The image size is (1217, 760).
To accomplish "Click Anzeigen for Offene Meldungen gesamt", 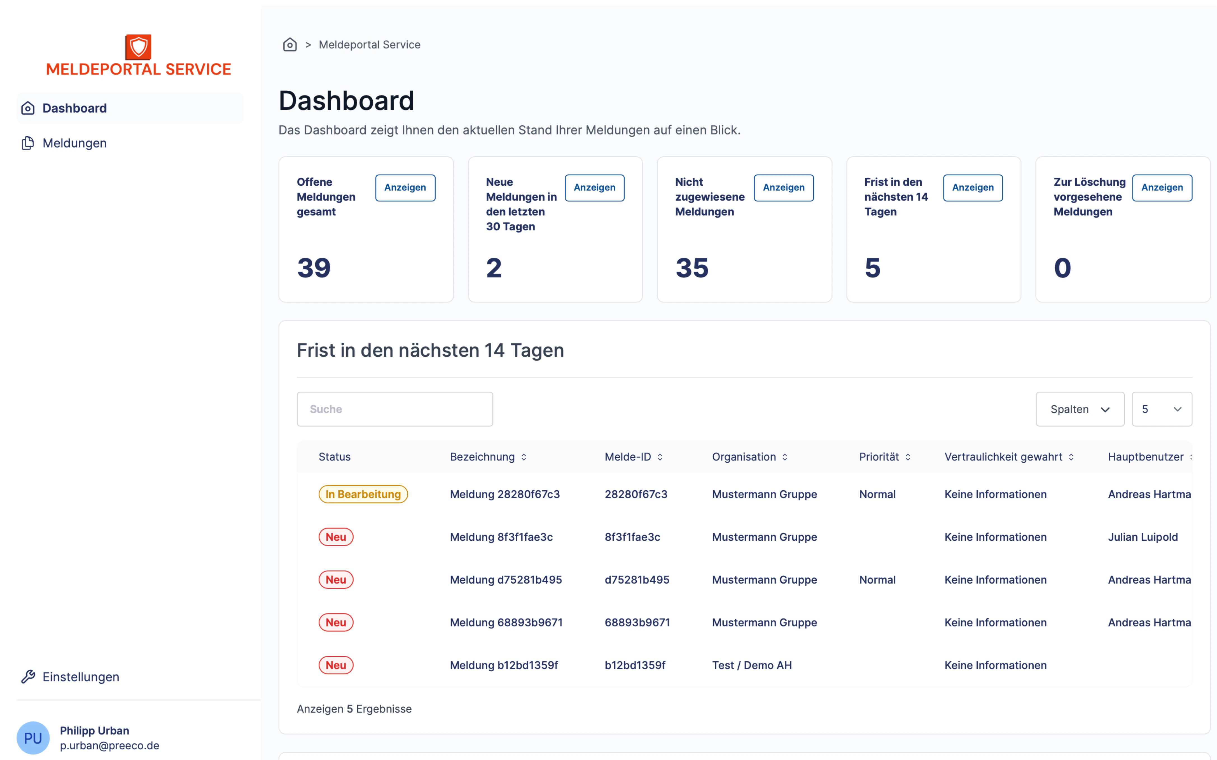I will click(x=405, y=187).
